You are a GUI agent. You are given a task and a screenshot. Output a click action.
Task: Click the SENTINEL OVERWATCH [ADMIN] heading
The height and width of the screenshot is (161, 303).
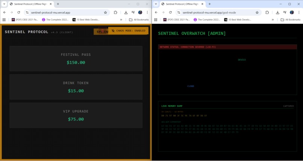[192, 33]
